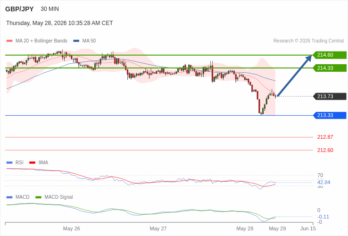Click the RSI value 42.84 label

pos(323,182)
